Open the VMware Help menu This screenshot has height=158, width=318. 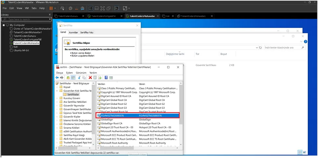pos(42,8)
